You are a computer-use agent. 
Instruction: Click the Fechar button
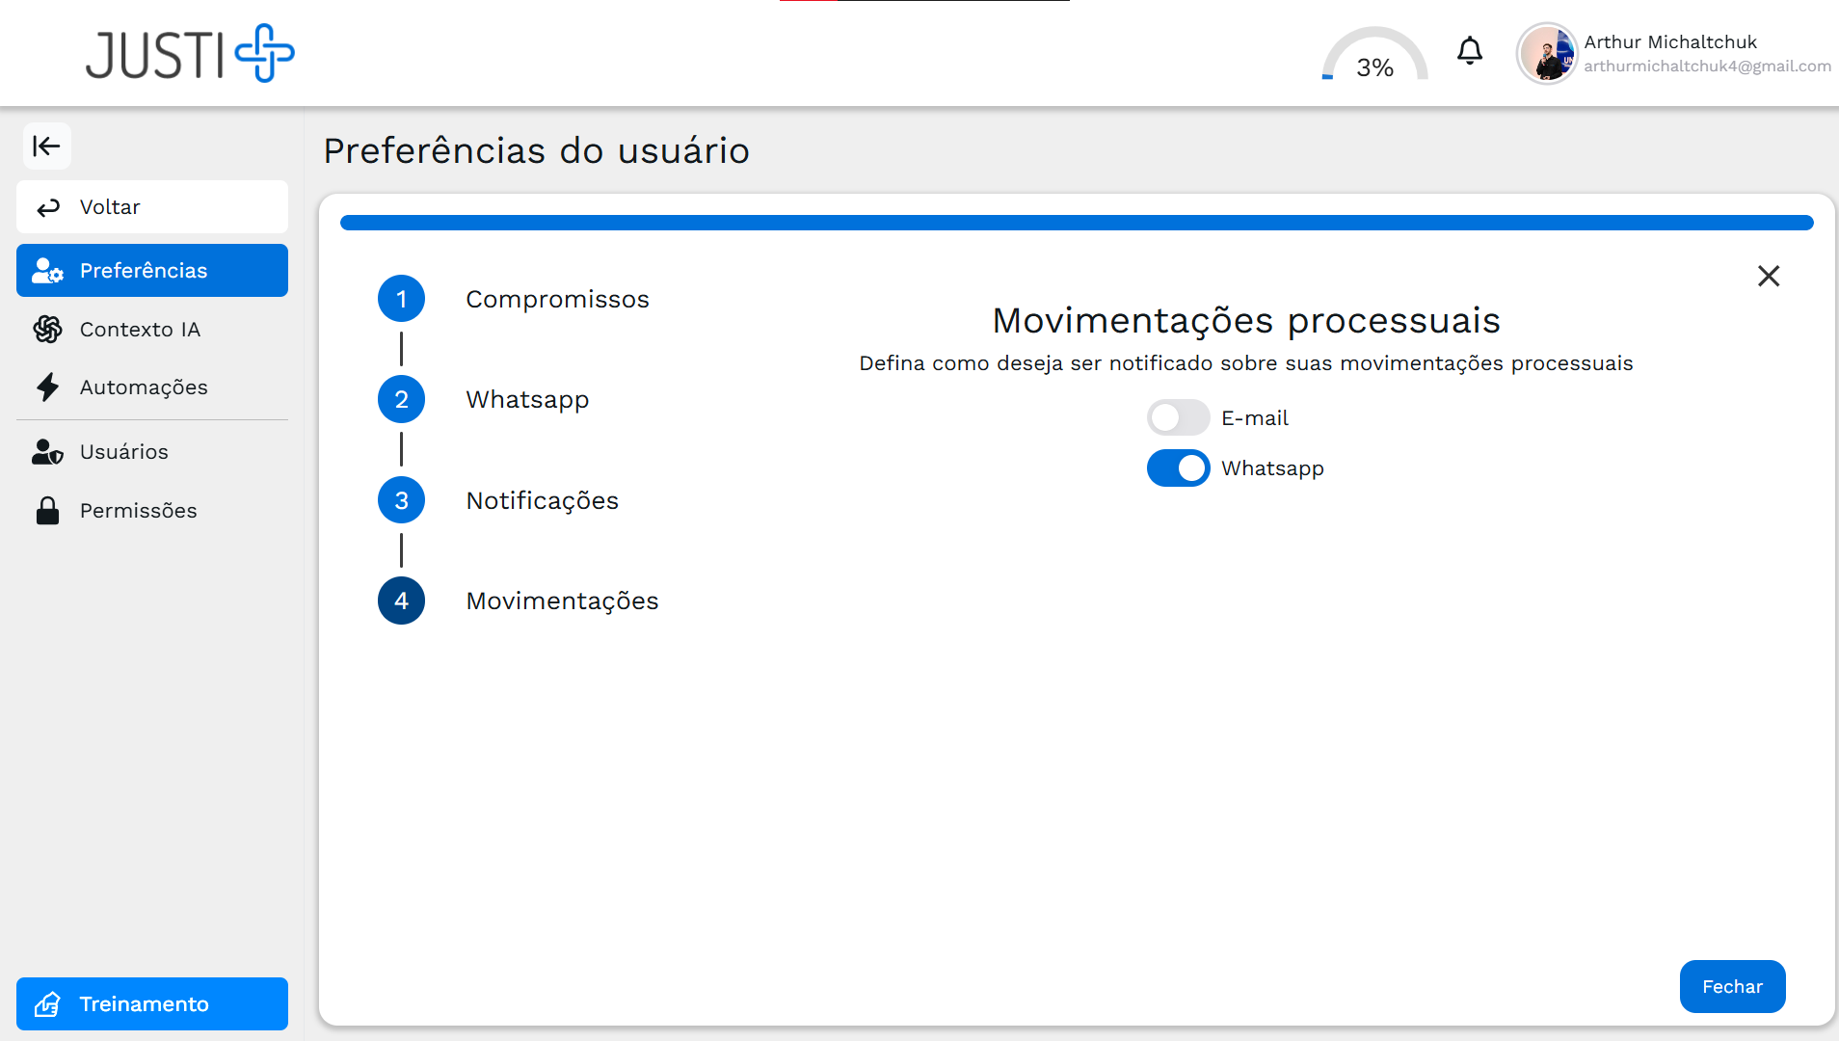click(x=1732, y=986)
